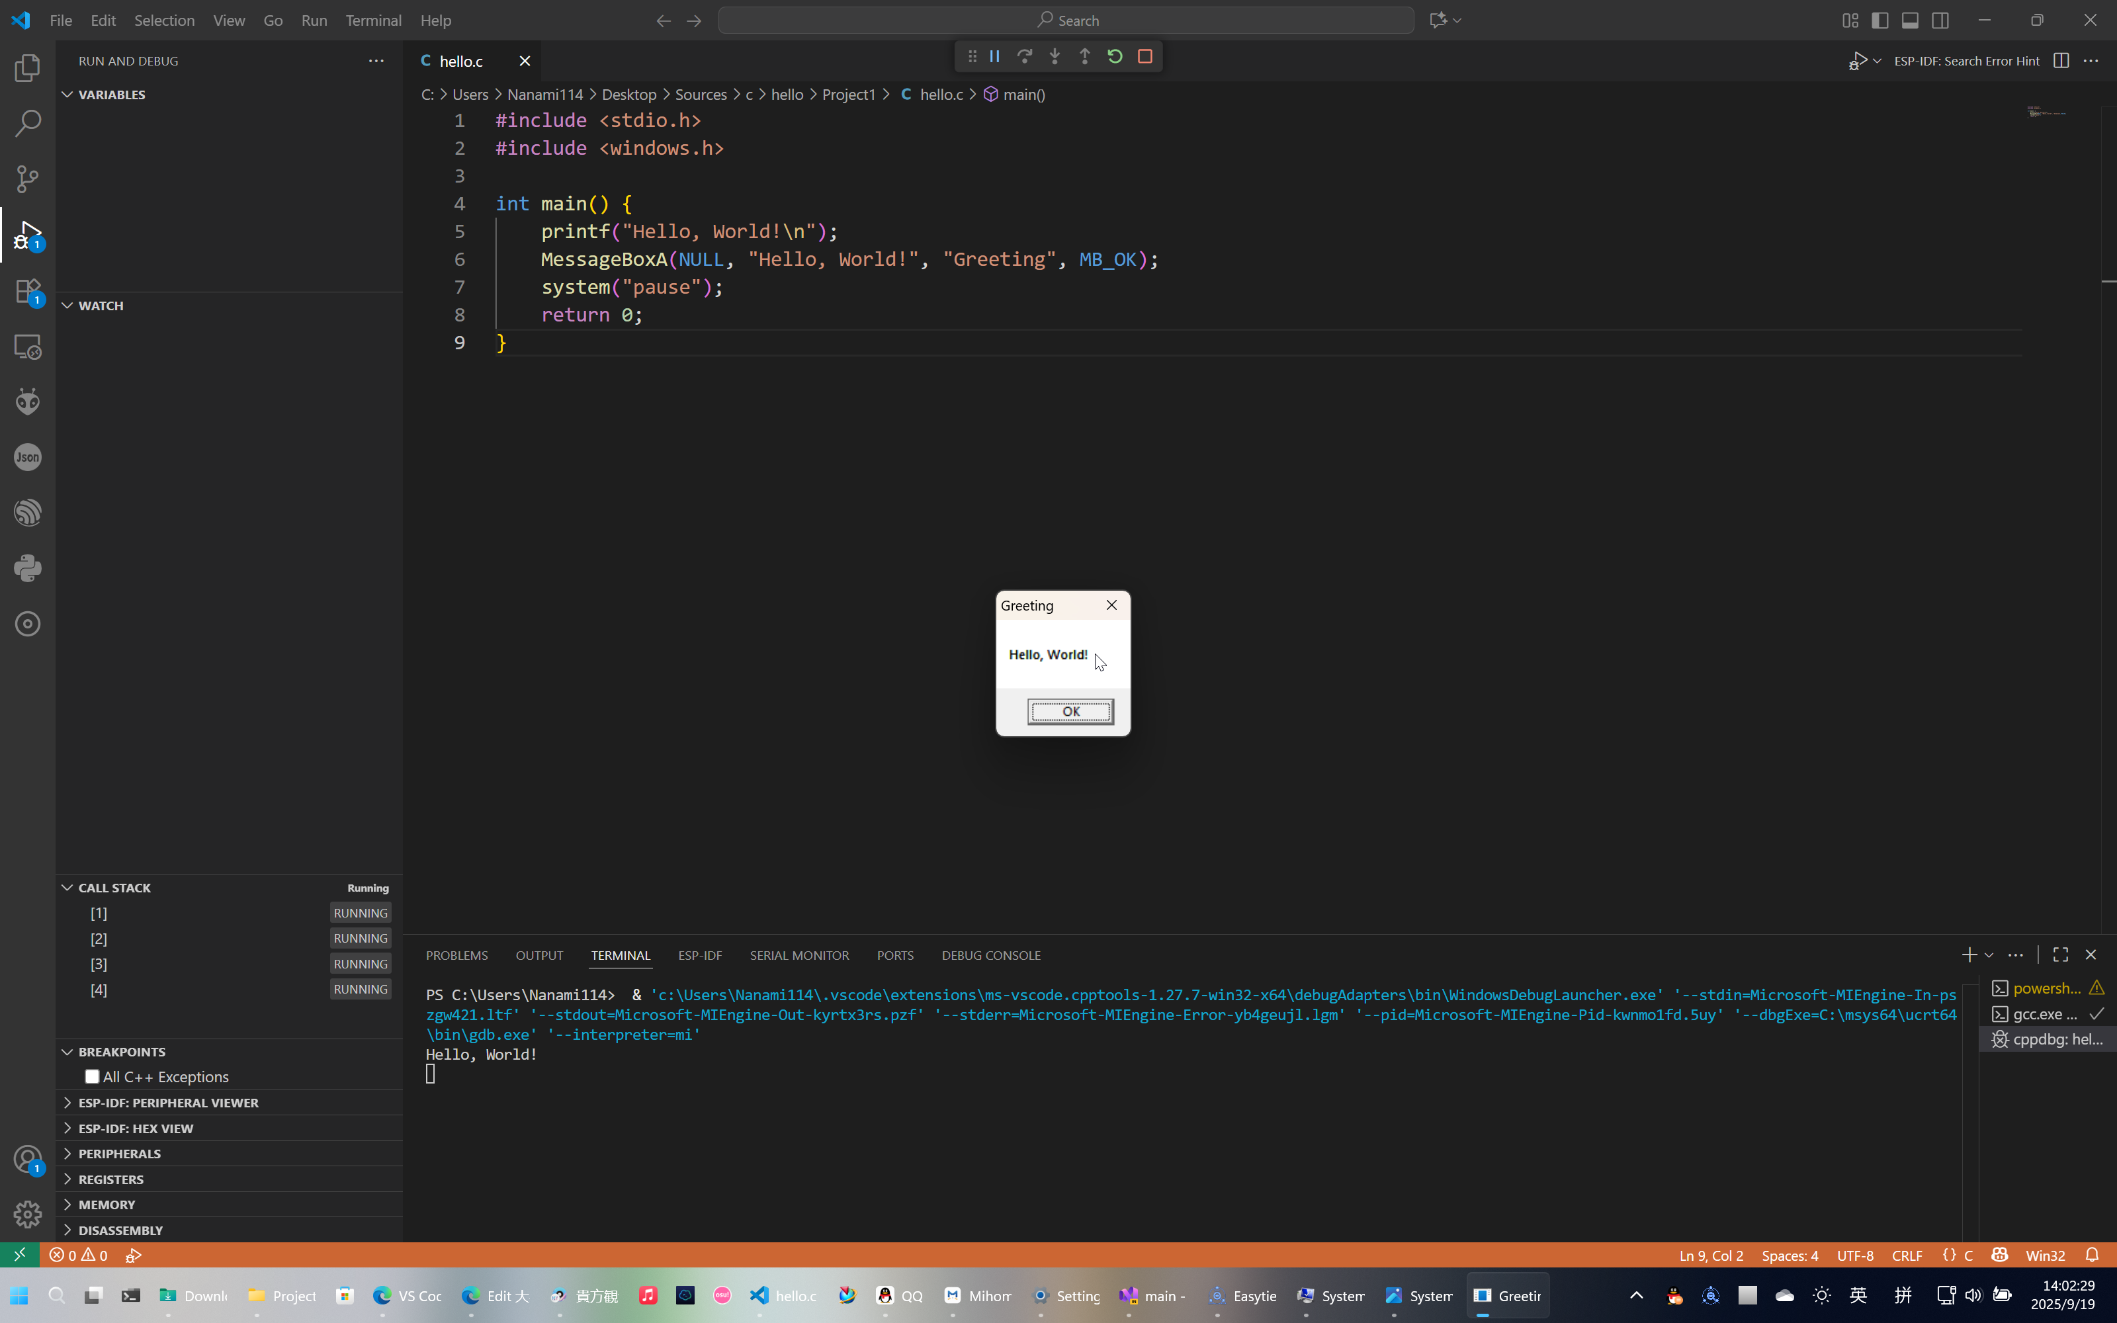Image resolution: width=2117 pixels, height=1323 pixels.
Task: Open the Search view in the activity bar
Action: coord(28,124)
